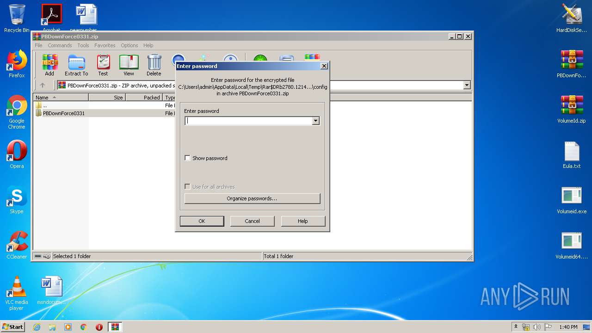The width and height of the screenshot is (592, 333).
Task: Click Action Center flag tray icon
Action: pyautogui.click(x=548, y=327)
